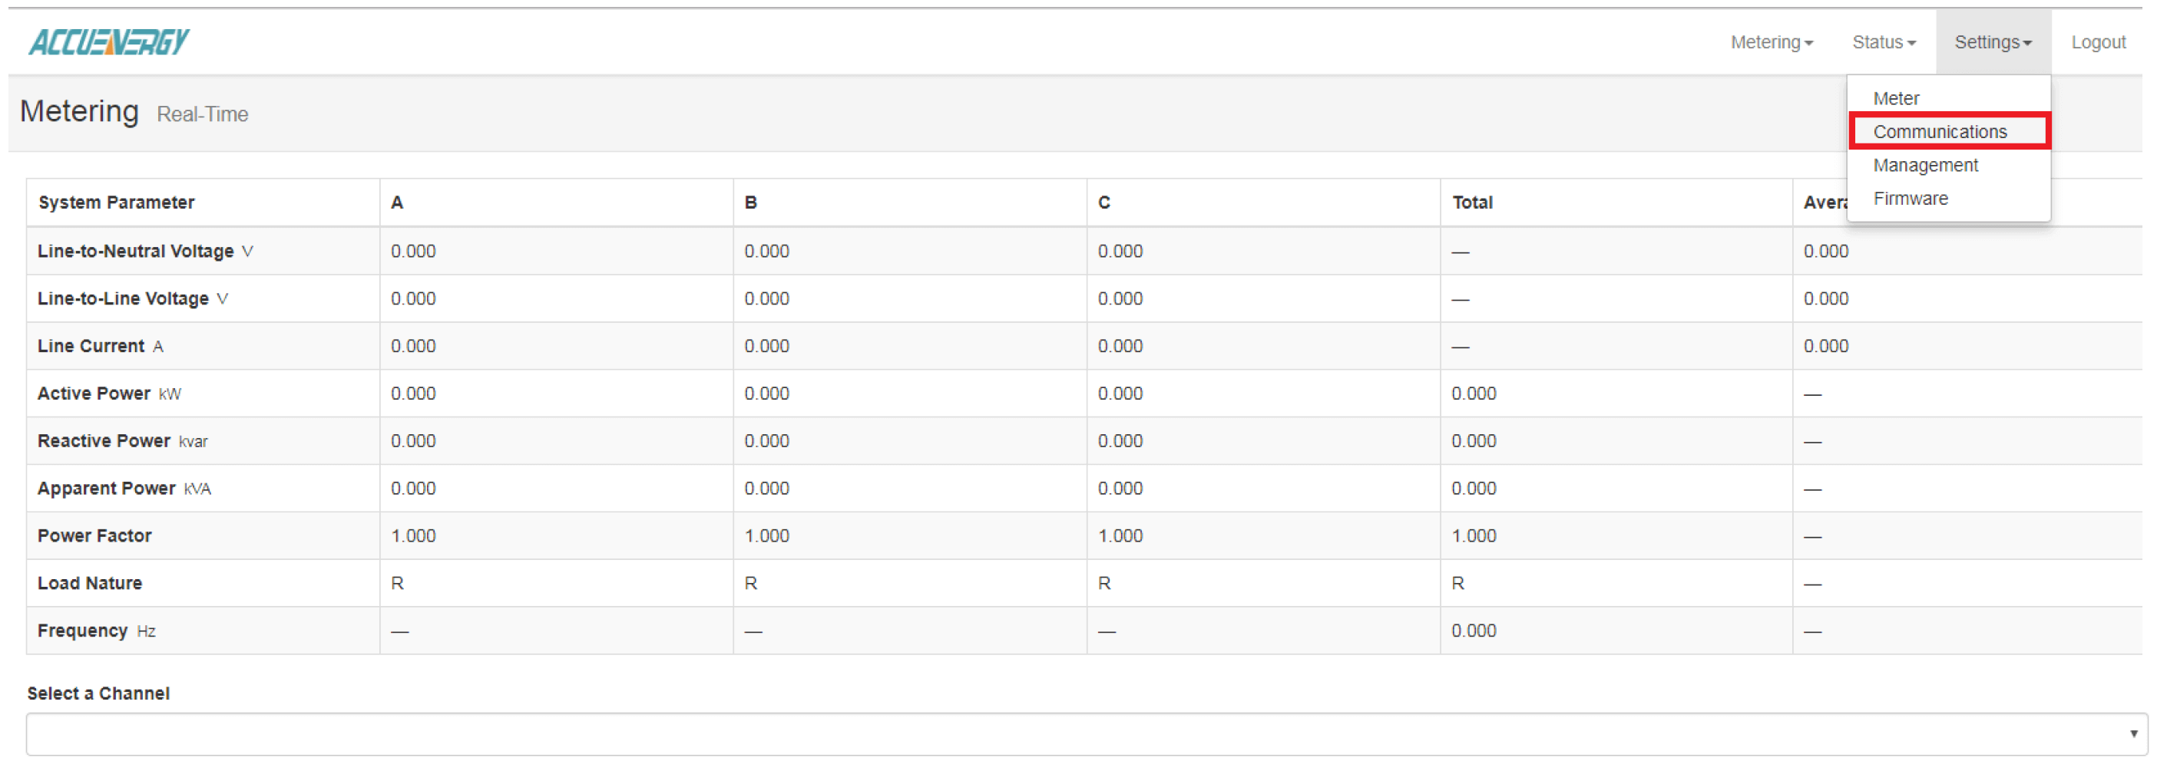Click the Active Power row label
Screen dimensions: 2167x764
[x=94, y=394]
